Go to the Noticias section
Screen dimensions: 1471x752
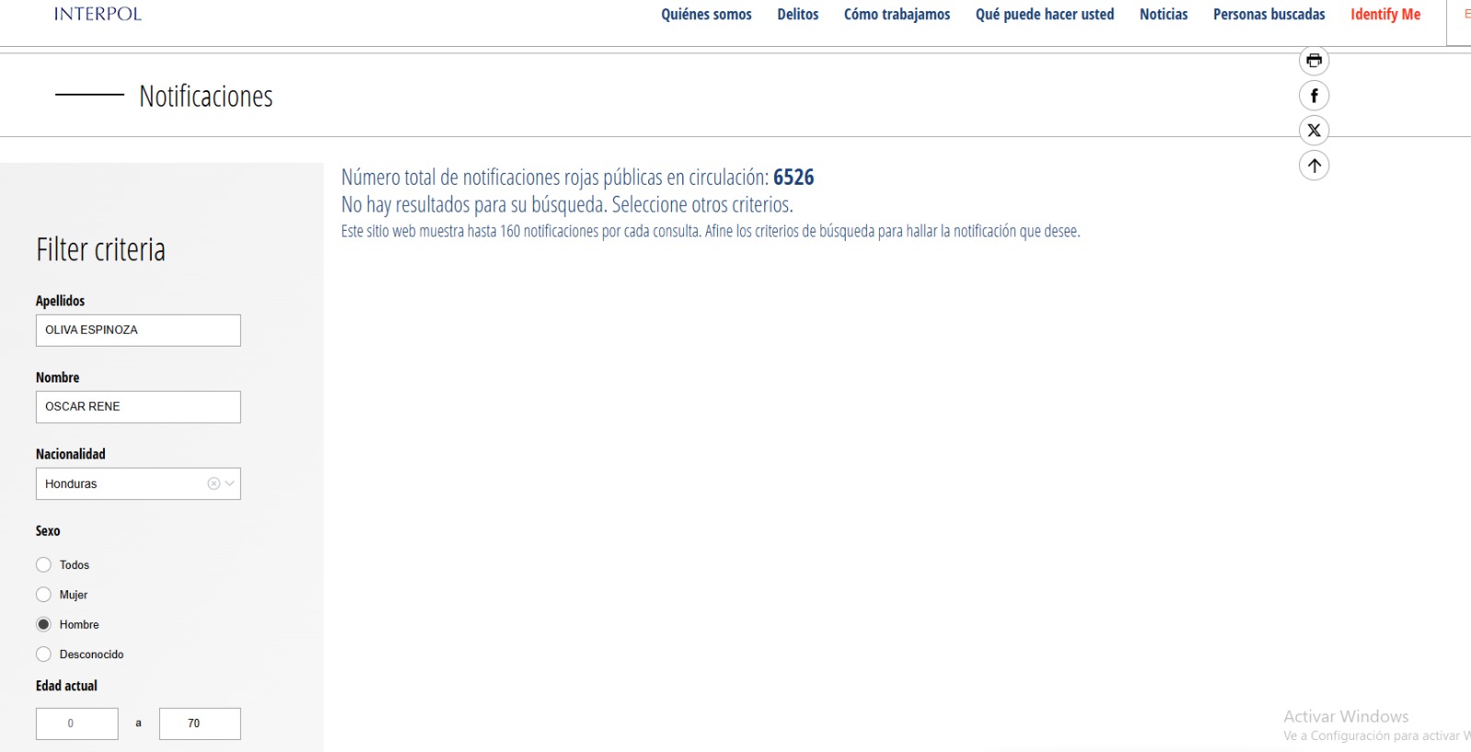(1163, 15)
